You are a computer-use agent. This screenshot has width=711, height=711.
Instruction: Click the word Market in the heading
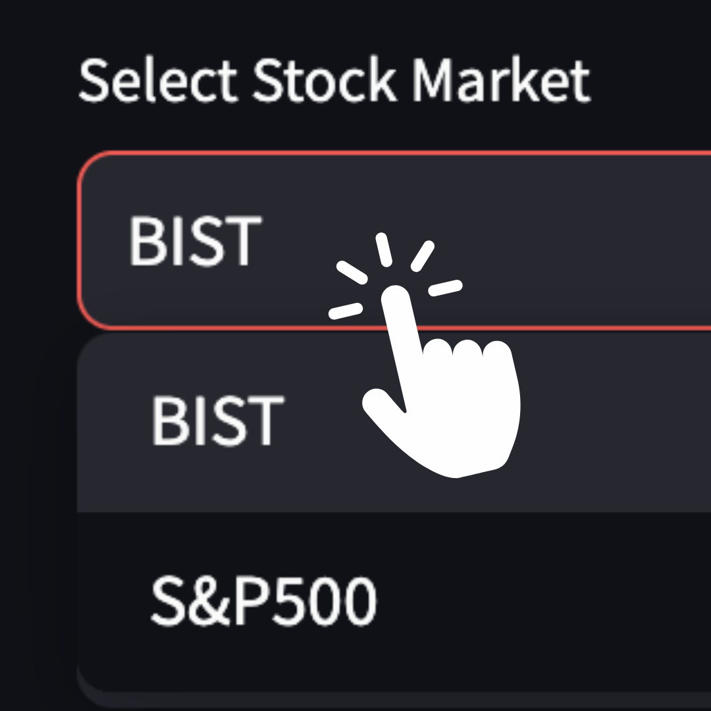point(501,81)
